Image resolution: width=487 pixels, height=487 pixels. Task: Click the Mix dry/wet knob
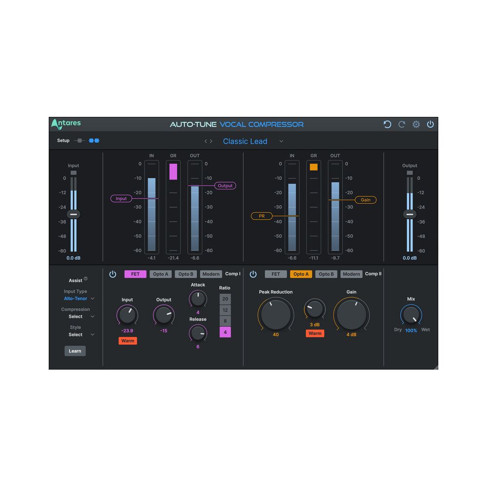click(412, 316)
